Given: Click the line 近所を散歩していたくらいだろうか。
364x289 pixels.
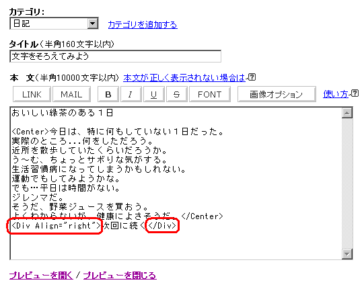Looking at the screenshot, I should (89, 151).
